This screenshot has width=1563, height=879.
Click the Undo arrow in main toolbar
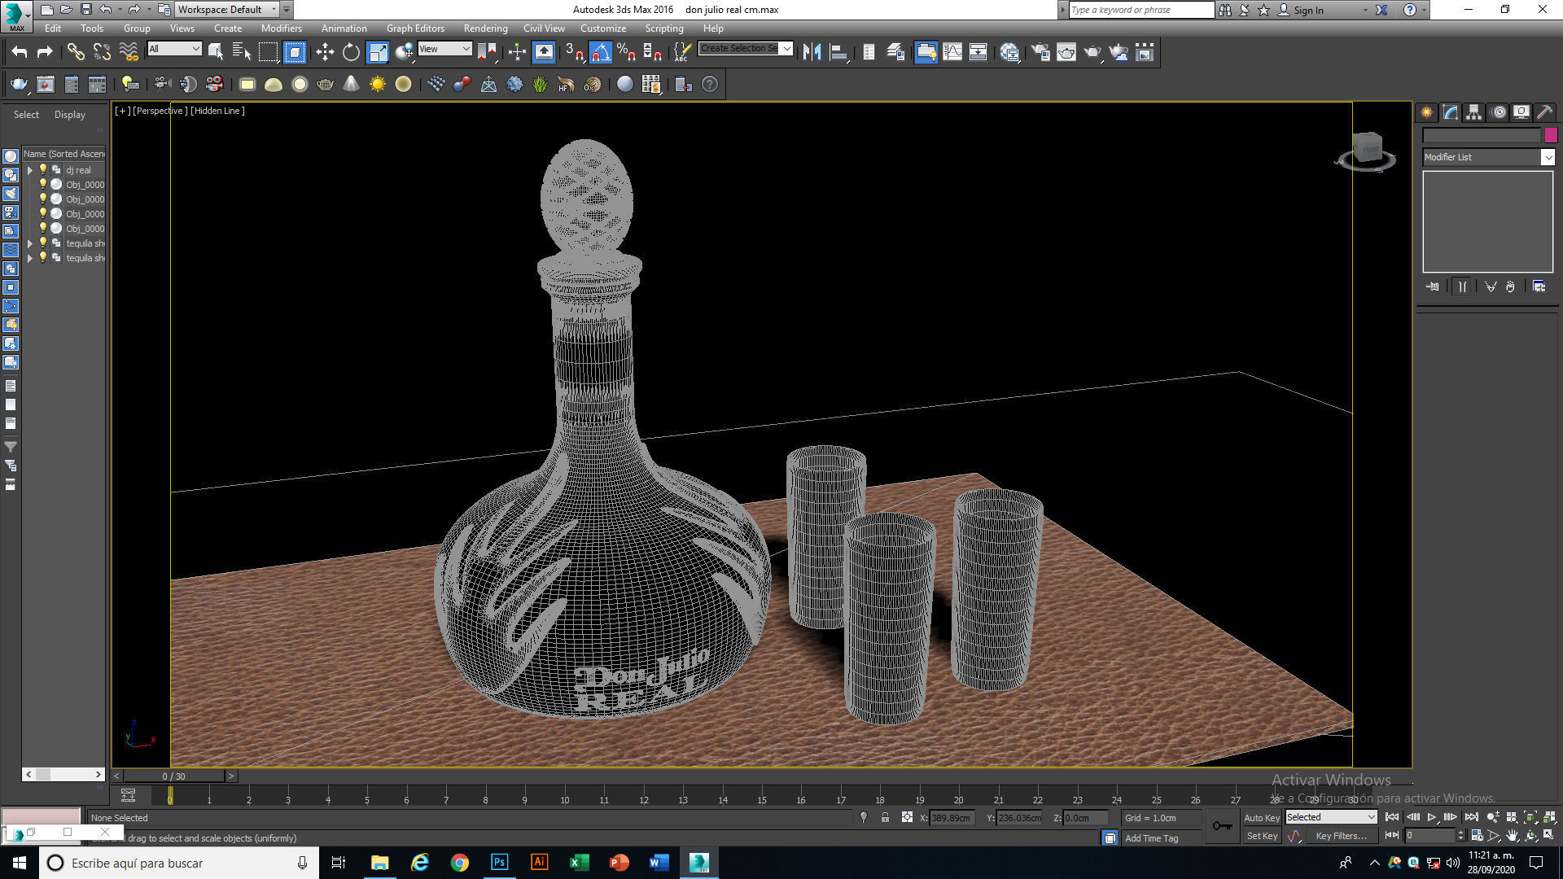pos(20,52)
